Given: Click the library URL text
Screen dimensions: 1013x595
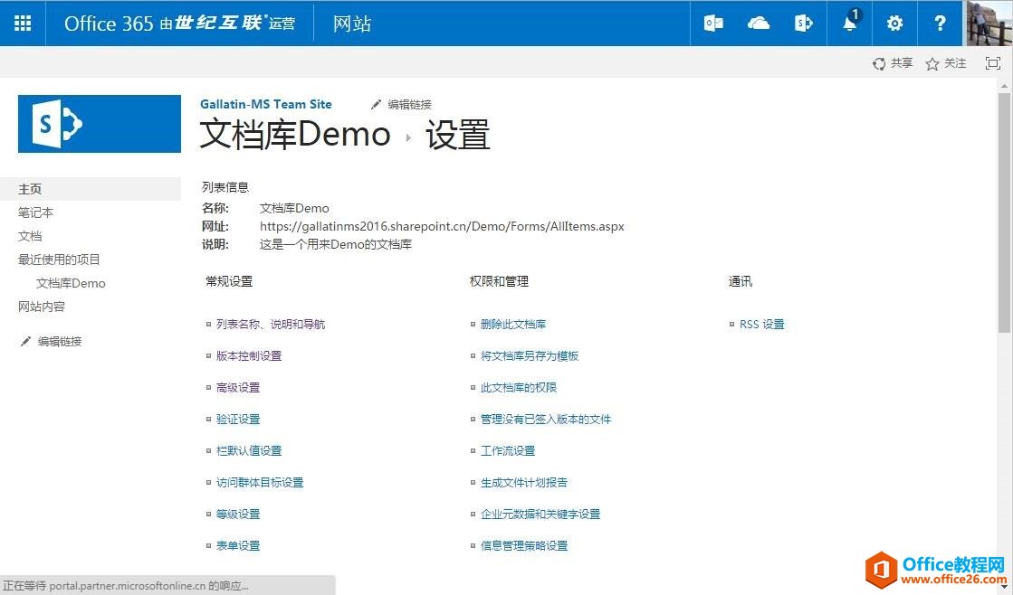Looking at the screenshot, I should [x=442, y=226].
